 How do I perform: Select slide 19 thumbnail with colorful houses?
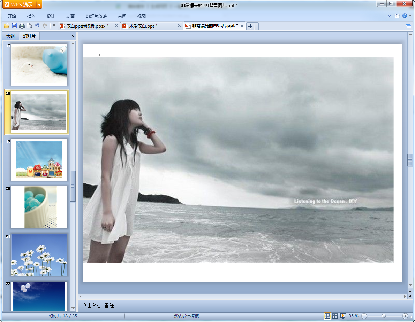[39, 159]
